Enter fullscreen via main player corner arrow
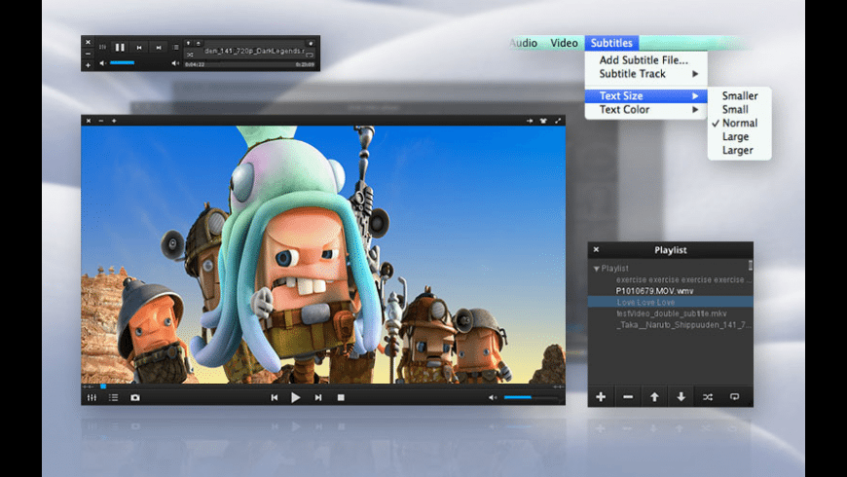This screenshot has height=477, width=847. (x=558, y=121)
